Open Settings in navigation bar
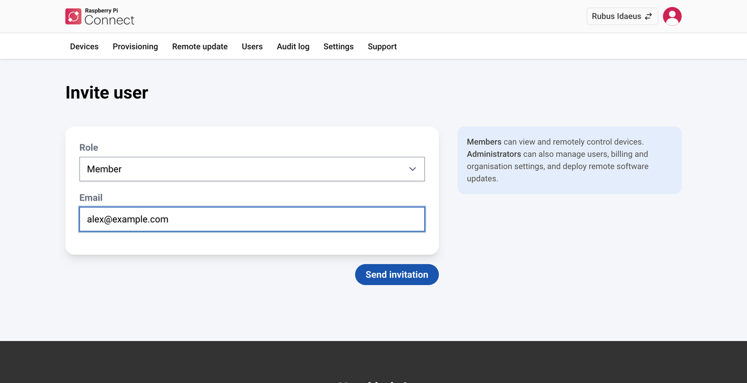The height and width of the screenshot is (383, 747). tap(338, 47)
